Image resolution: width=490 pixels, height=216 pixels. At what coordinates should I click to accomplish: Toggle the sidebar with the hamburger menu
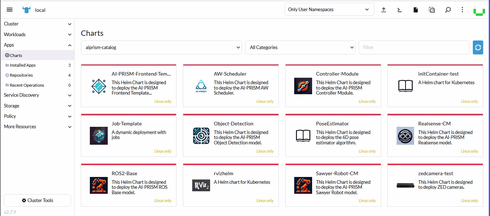click(x=10, y=10)
